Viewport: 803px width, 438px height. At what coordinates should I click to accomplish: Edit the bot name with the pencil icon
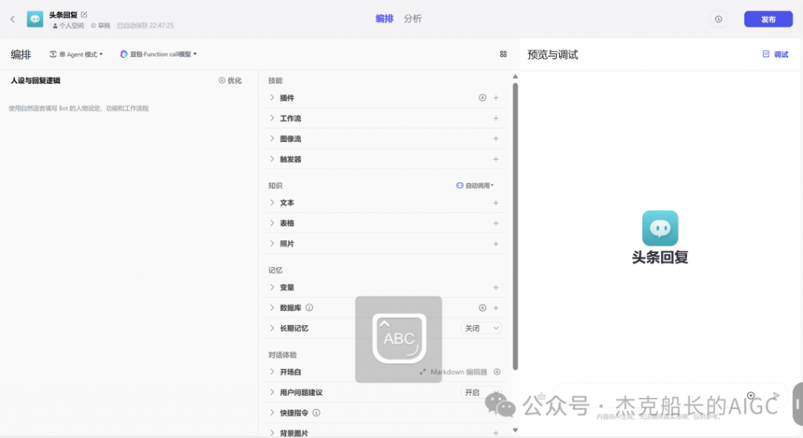(x=84, y=15)
